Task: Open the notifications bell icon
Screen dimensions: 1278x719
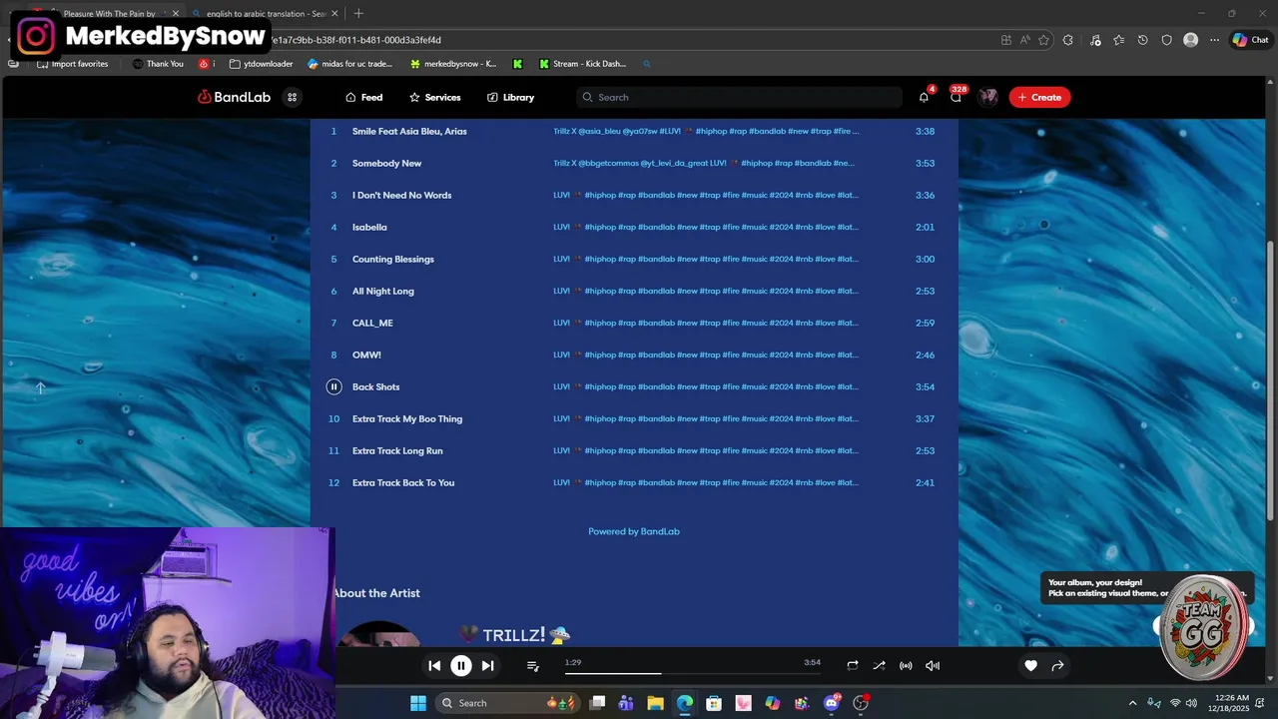Action: (924, 97)
